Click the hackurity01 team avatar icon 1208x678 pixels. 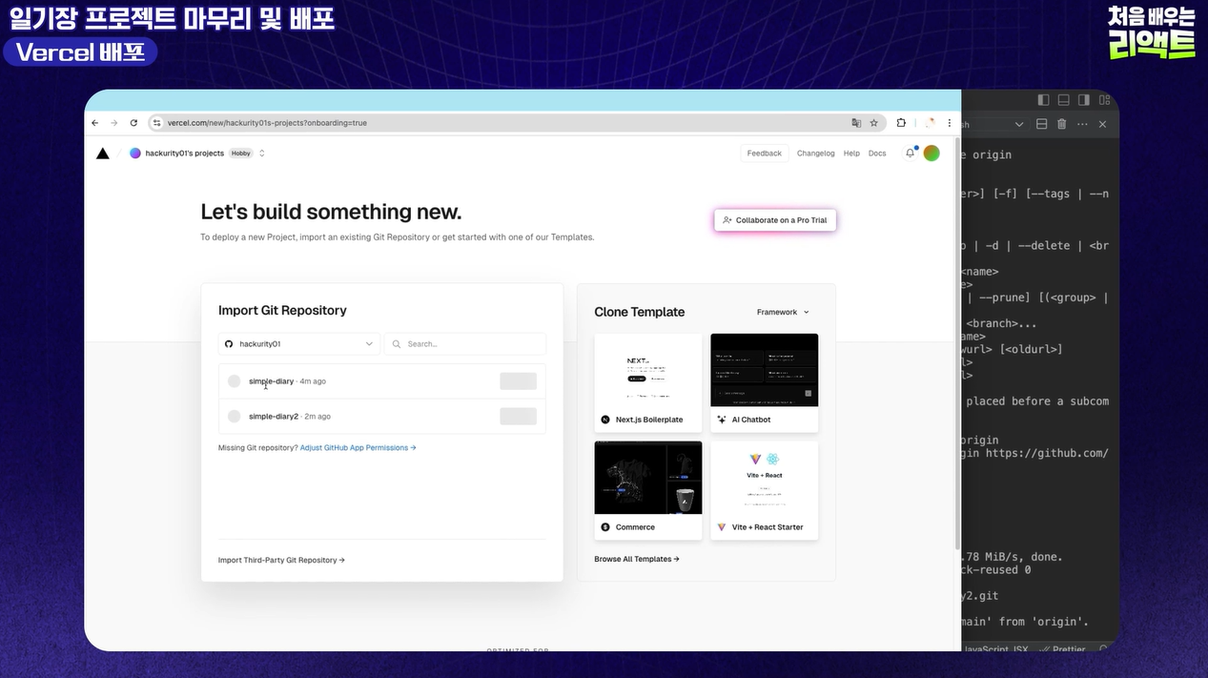(135, 153)
